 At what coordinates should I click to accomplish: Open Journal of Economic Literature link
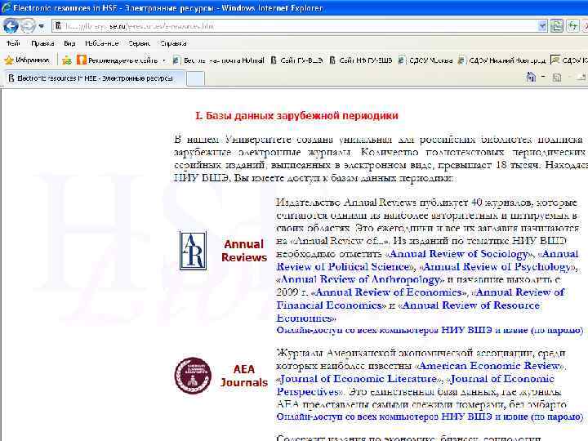tap(359, 379)
